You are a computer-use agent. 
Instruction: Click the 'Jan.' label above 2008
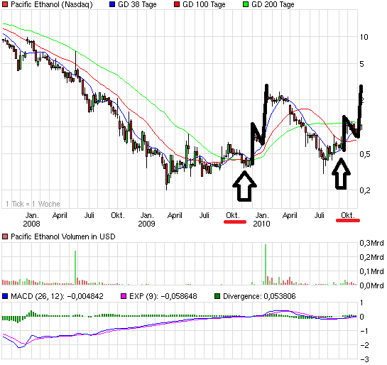click(x=32, y=215)
